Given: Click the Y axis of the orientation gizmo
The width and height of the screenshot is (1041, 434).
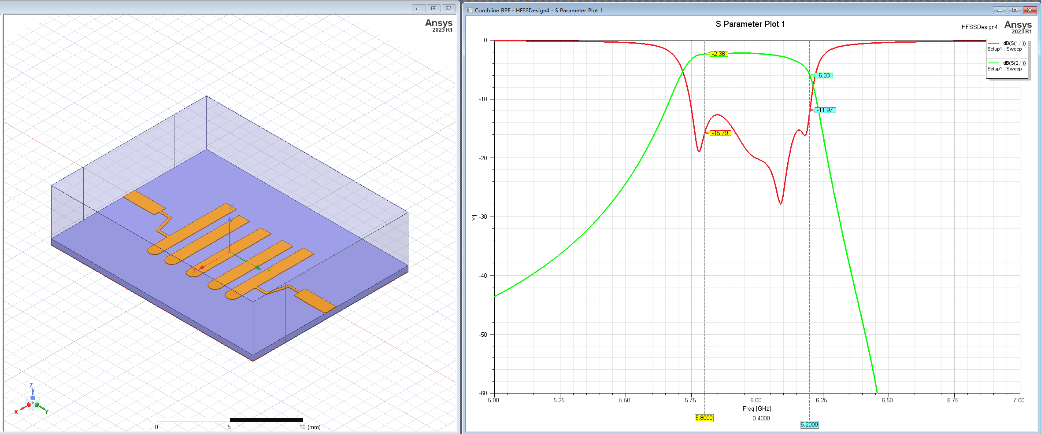Looking at the screenshot, I should pyautogui.click(x=43, y=409).
